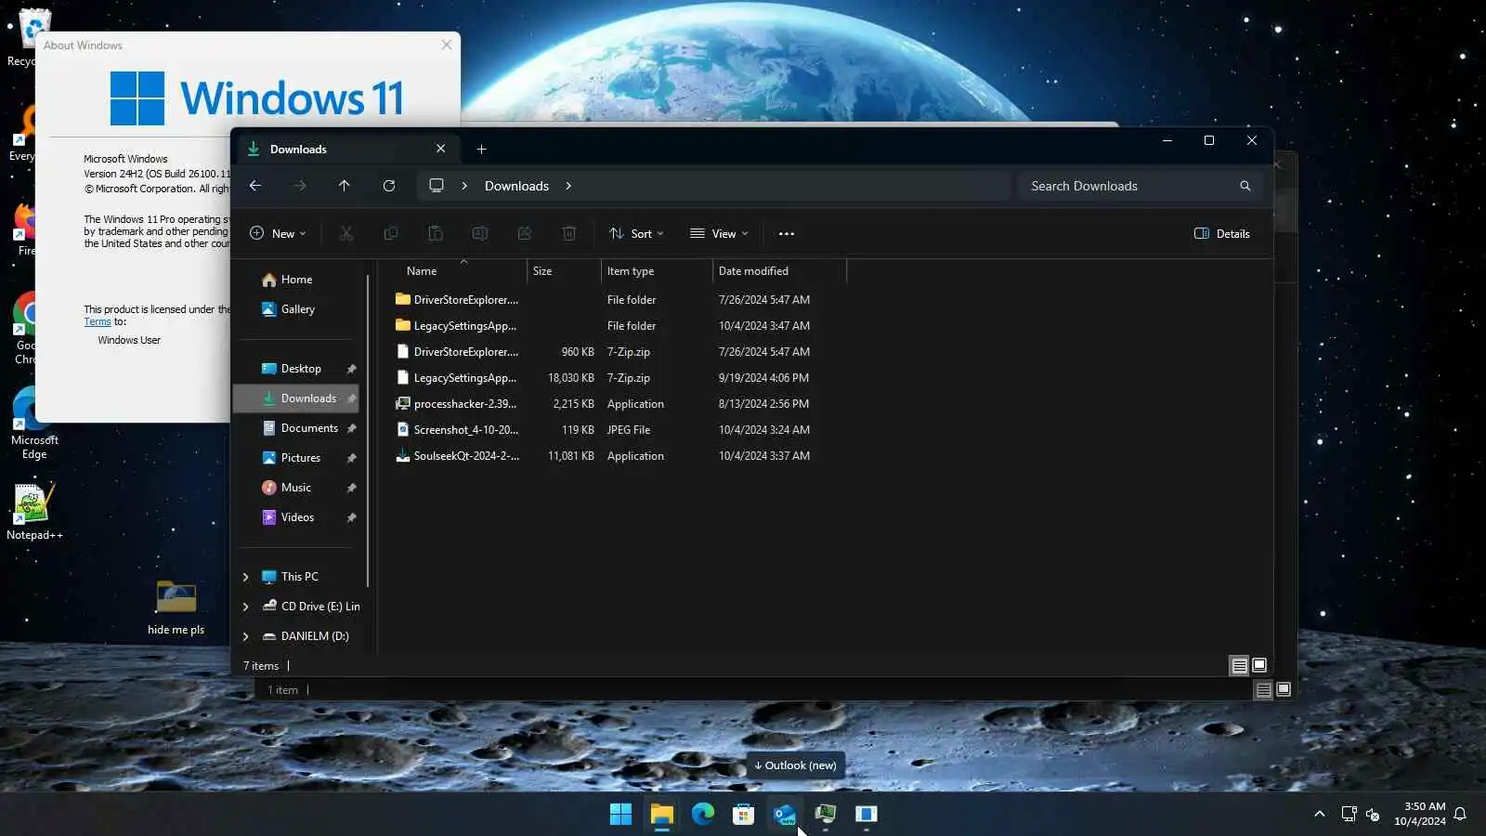Open the Terms link in About Windows

coord(98,322)
